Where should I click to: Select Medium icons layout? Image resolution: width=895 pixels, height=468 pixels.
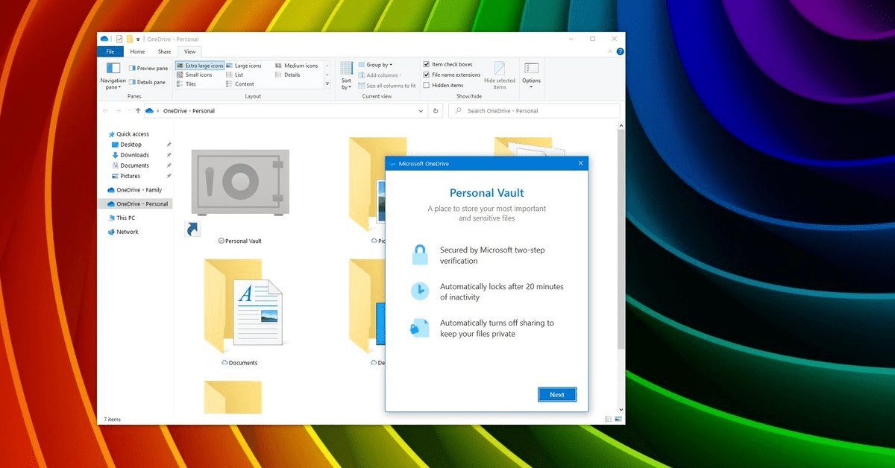click(x=296, y=66)
